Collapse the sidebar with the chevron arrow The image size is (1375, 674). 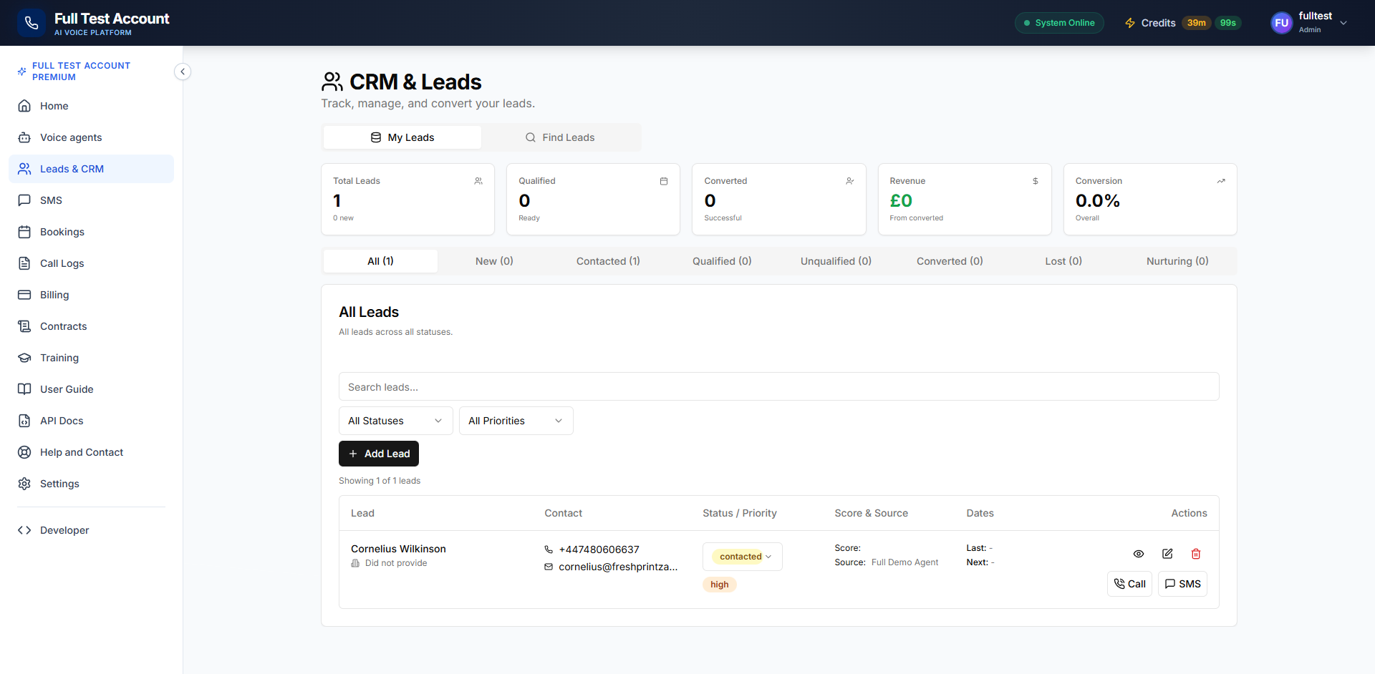click(183, 72)
